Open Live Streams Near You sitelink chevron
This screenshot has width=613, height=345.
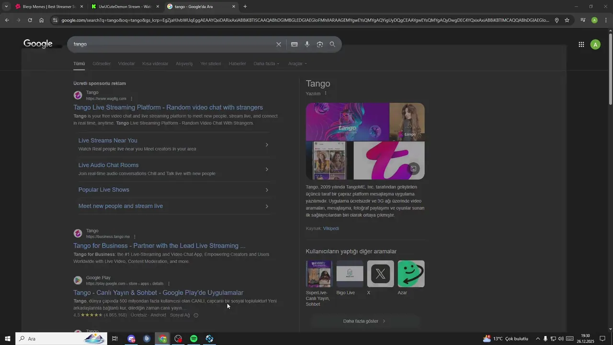pos(267,145)
